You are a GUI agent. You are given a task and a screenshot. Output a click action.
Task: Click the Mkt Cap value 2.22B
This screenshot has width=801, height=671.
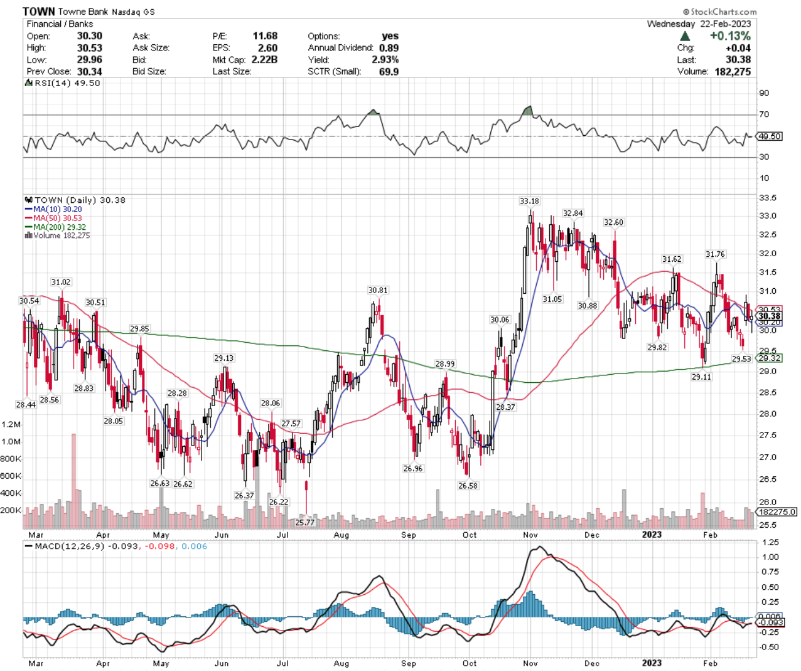264,60
